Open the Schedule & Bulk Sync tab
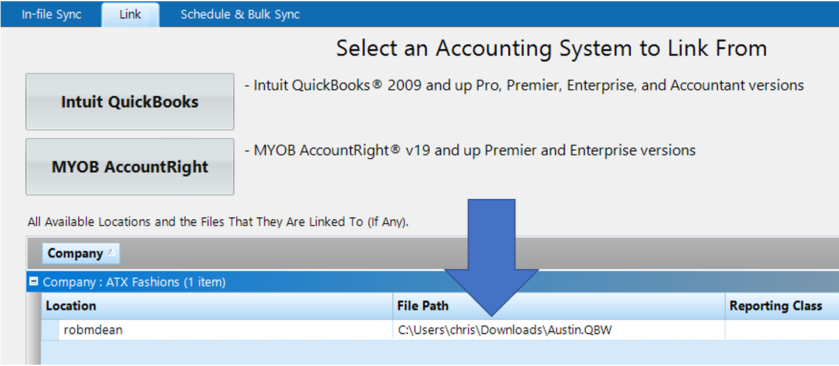This screenshot has height=366, width=839. coord(240,15)
